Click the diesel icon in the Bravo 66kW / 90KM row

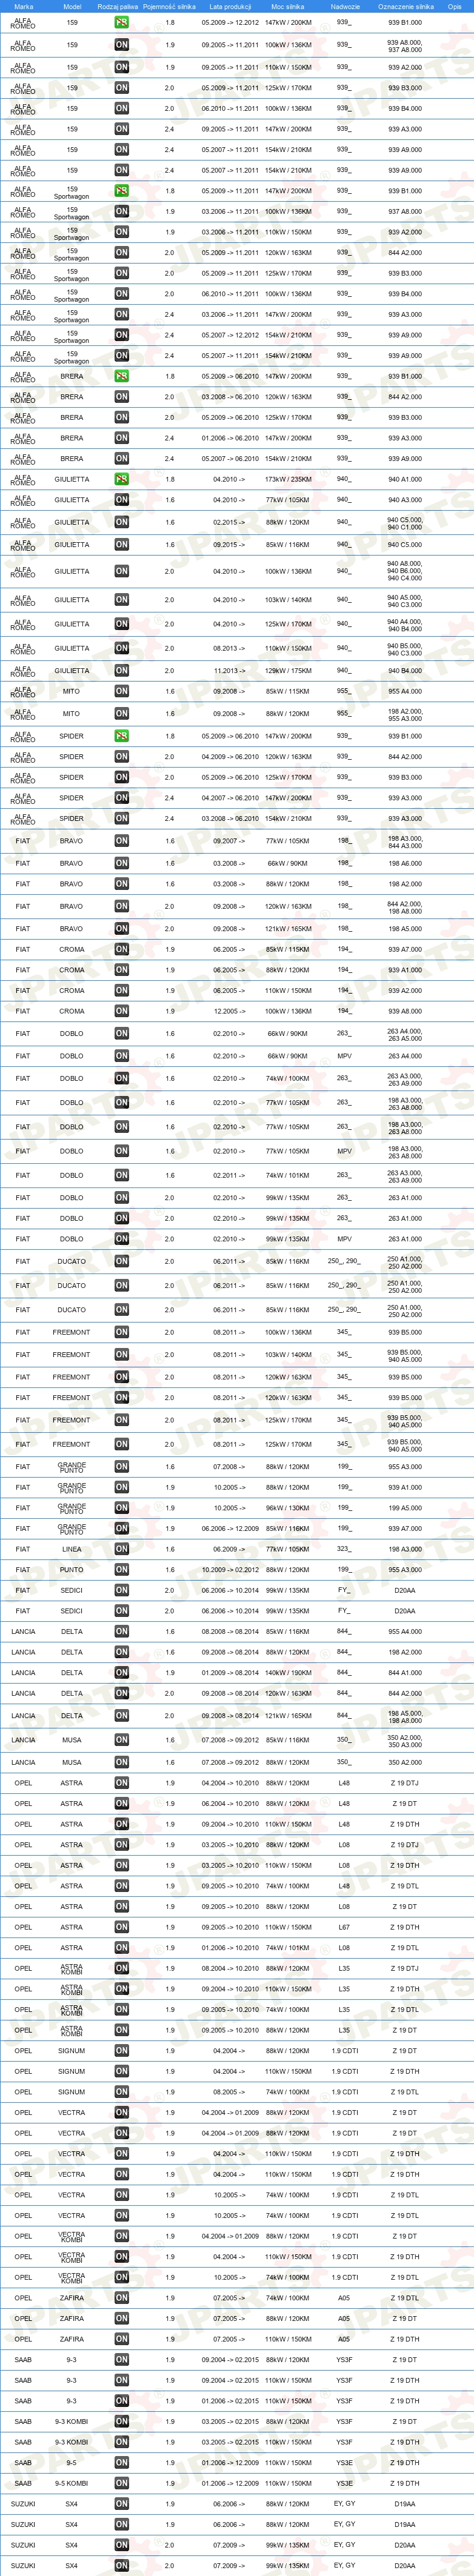coord(121,863)
